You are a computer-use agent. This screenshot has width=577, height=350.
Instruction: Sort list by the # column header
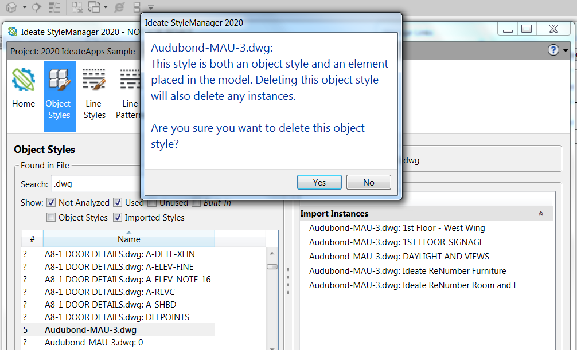[32, 239]
